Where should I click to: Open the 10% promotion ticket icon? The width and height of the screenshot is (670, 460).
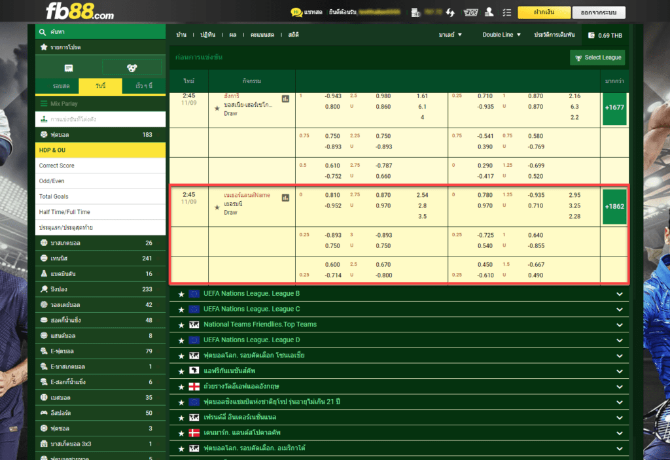pos(470,12)
